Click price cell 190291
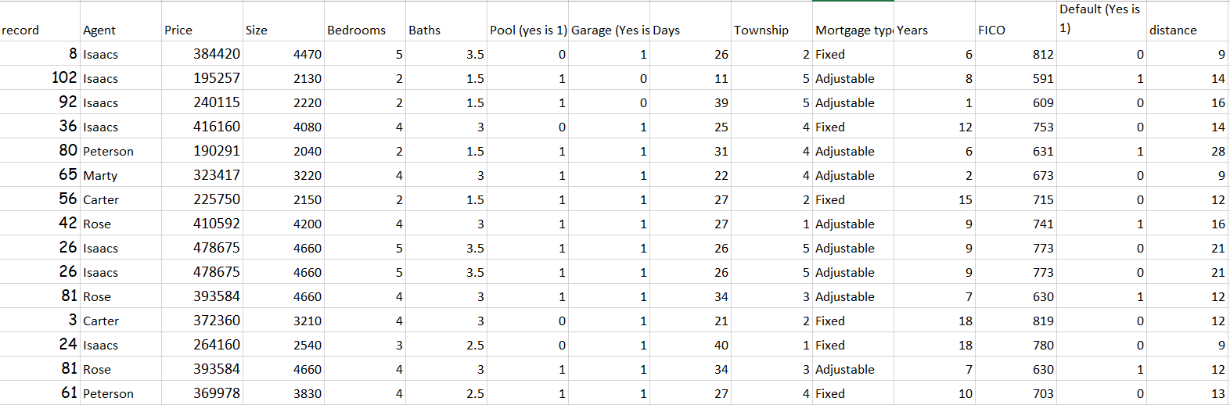The height and width of the screenshot is (405, 1230). (202, 151)
